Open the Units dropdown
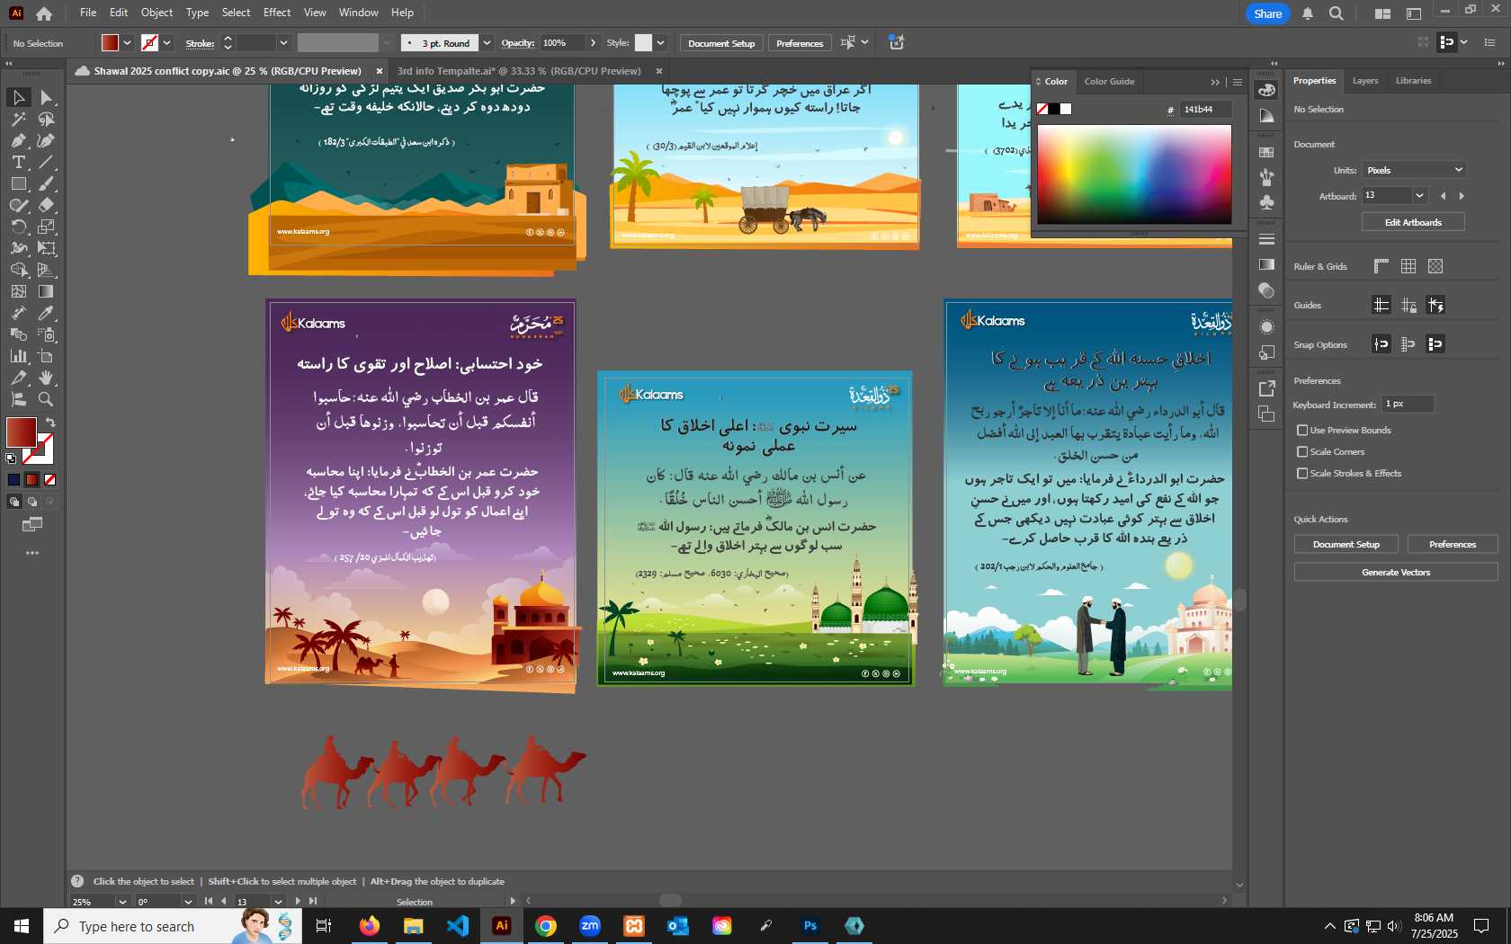 1415,170
